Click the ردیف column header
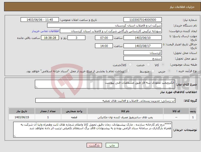 [x=193, y=111]
